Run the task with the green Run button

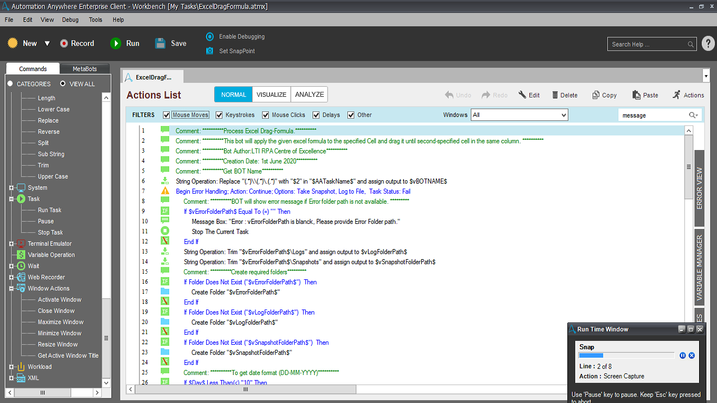[x=125, y=43]
